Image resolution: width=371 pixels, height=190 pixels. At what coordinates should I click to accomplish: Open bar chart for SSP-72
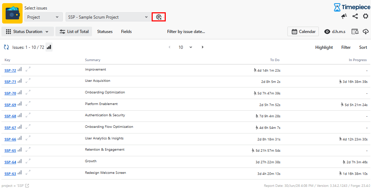[x=20, y=69]
